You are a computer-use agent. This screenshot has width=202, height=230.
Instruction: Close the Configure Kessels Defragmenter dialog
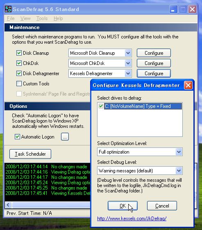pos(188,85)
